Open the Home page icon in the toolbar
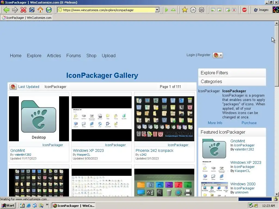This screenshot has width=279, height=209. 40,10
